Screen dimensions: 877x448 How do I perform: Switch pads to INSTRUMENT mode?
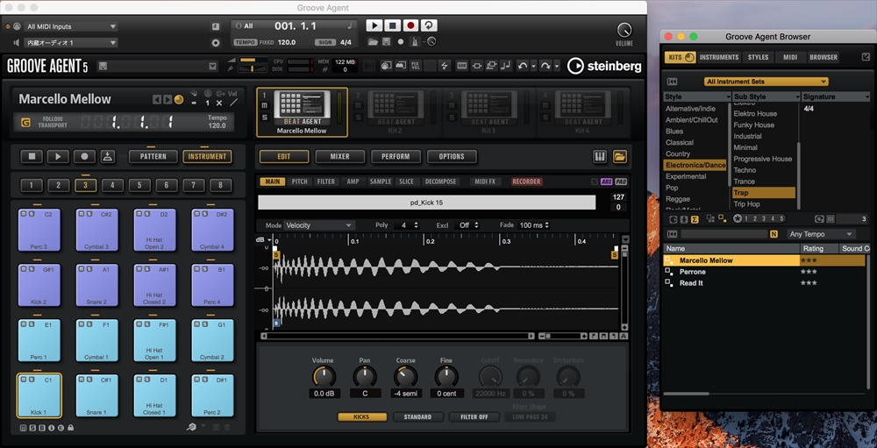(207, 157)
